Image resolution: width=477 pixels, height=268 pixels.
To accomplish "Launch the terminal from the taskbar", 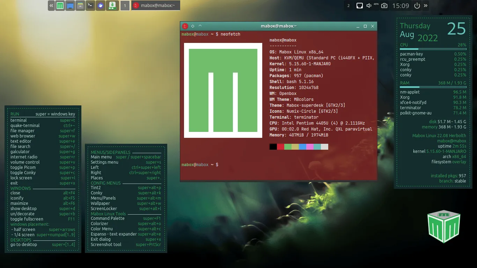I will [x=89, y=5].
